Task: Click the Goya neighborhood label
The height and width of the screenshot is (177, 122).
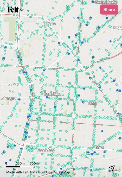Action: click(99, 147)
